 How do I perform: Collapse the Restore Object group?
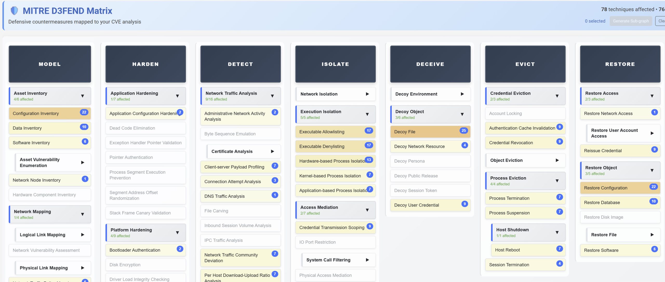[x=620, y=170]
